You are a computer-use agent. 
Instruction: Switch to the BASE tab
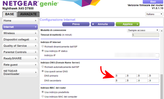(x=10, y=14)
